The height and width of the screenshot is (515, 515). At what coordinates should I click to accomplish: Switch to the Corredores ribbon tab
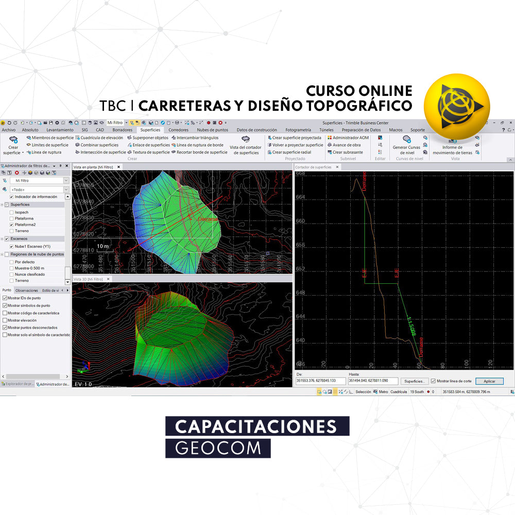coord(178,130)
